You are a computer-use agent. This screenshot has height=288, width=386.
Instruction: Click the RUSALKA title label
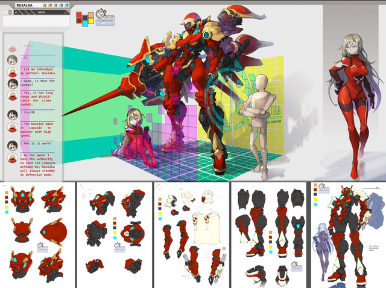25,5
